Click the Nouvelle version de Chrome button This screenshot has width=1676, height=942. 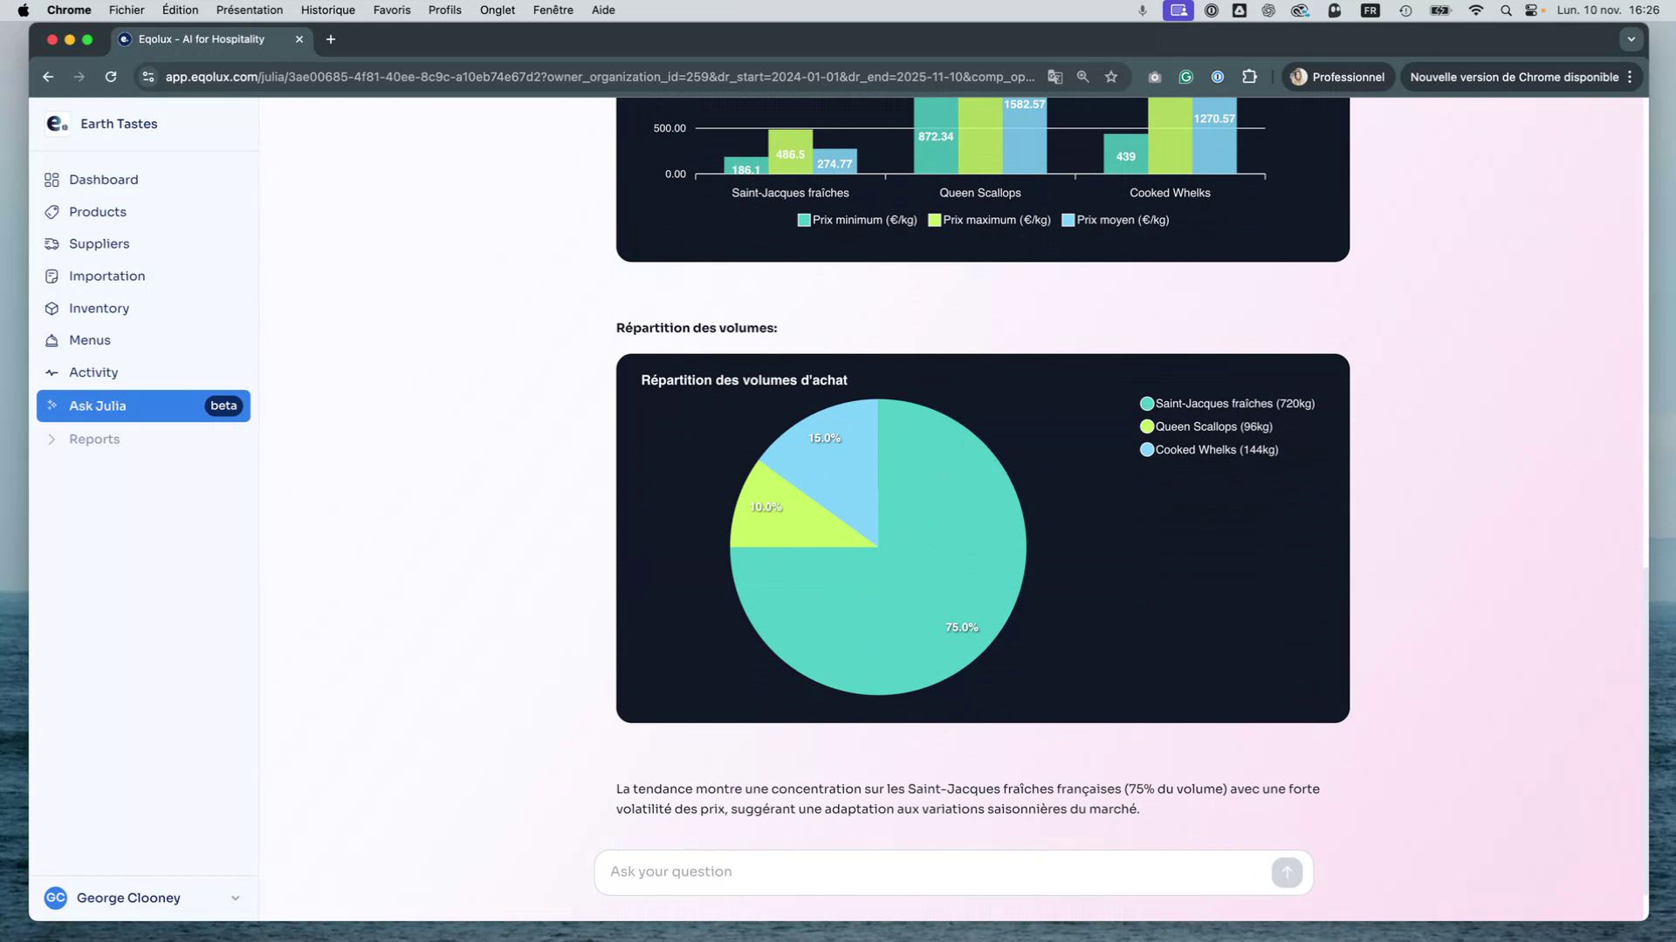coord(1516,77)
